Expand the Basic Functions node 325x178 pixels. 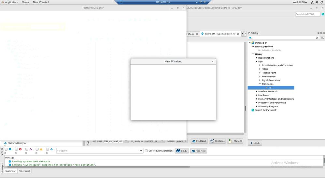coord(256,58)
